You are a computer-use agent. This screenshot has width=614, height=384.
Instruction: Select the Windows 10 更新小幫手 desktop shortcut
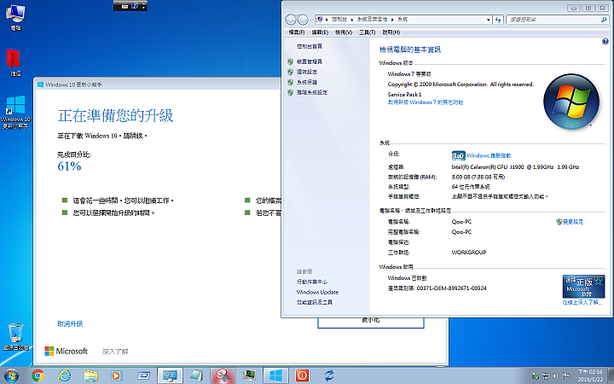pos(15,112)
